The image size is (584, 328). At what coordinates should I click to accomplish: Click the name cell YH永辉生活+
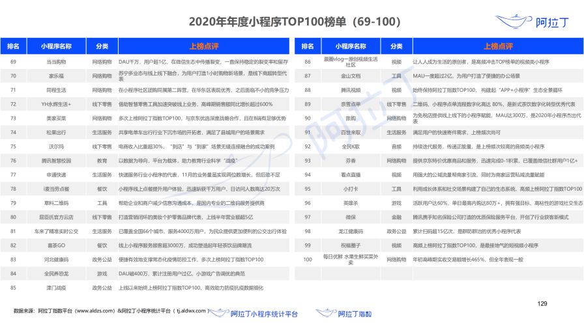click(56, 104)
